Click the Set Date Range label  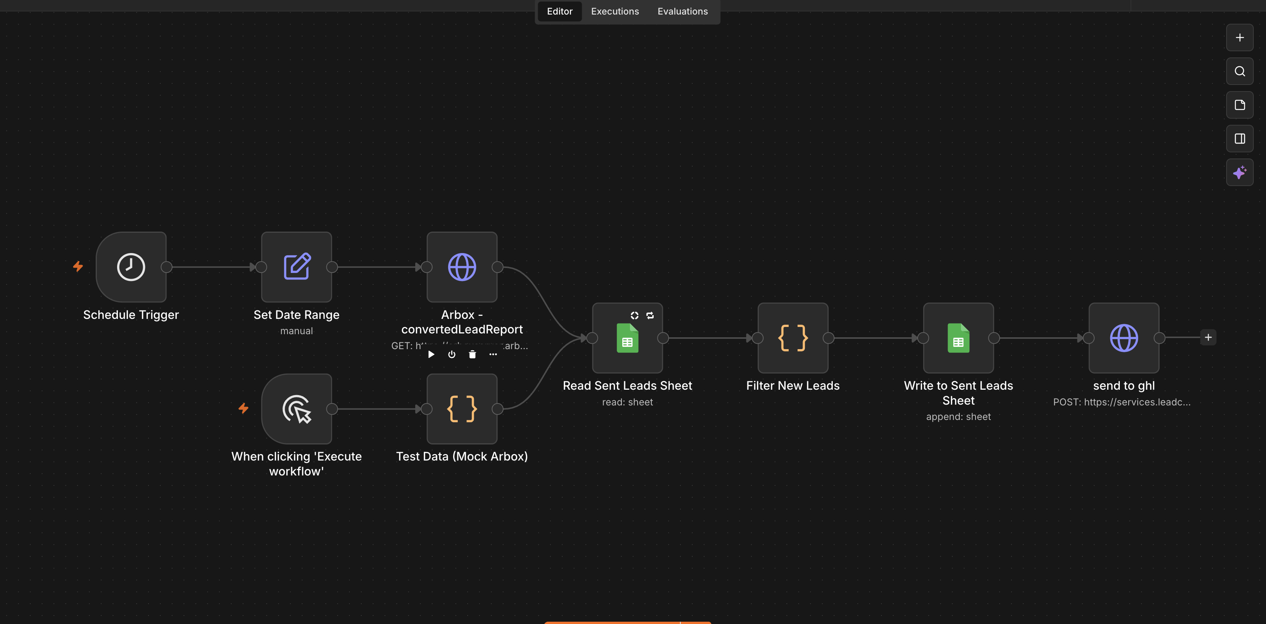pyautogui.click(x=296, y=315)
